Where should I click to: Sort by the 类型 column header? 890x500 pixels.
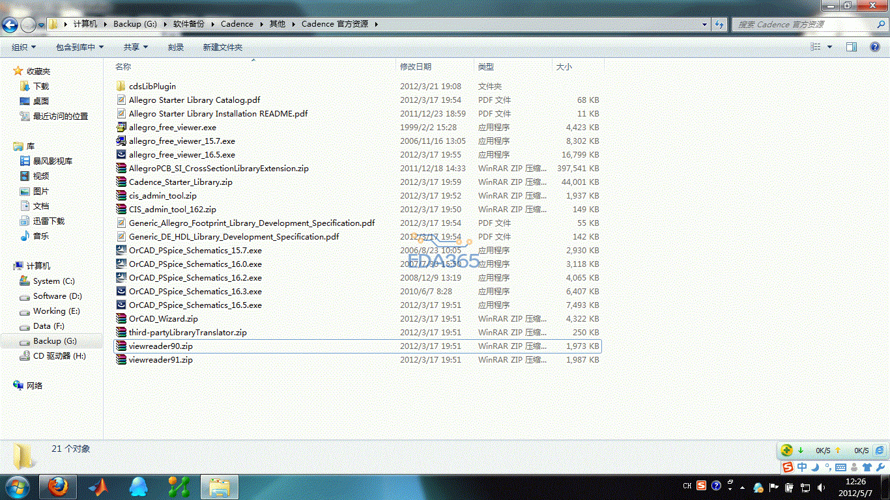pyautogui.click(x=486, y=66)
